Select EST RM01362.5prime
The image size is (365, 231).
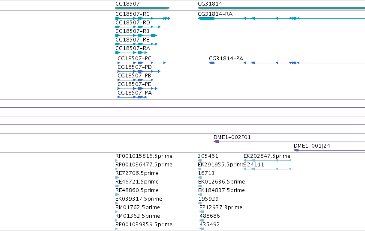coord(138,216)
